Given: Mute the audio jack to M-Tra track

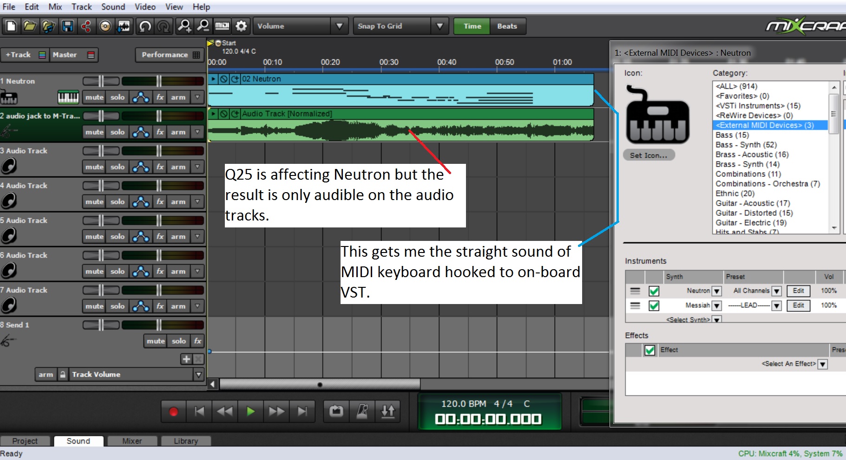Looking at the screenshot, I should tap(94, 132).
